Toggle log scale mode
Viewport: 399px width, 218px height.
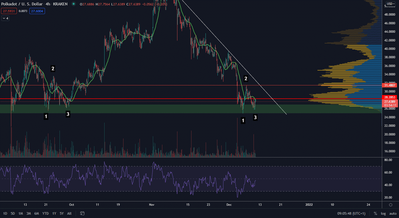(383, 213)
